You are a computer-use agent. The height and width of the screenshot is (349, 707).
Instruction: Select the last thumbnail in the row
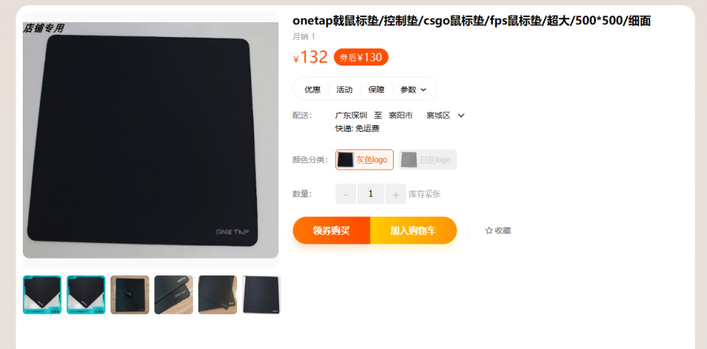coord(261,295)
